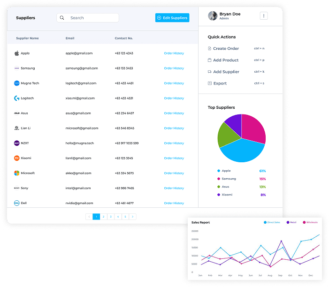Click the Export icon in Quick Actions
The image size is (329, 287).
[209, 83]
